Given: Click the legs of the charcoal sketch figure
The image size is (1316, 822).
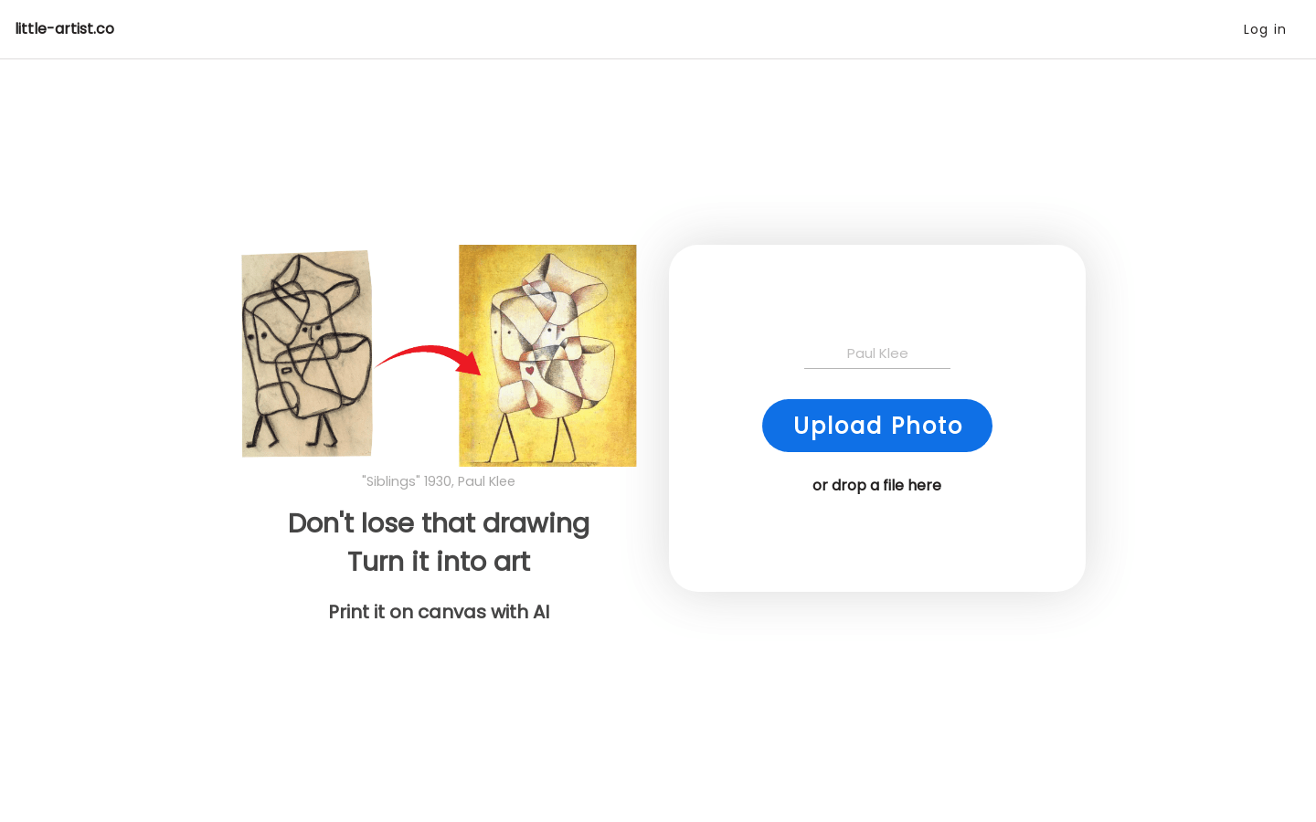Looking at the screenshot, I should click(x=292, y=432).
